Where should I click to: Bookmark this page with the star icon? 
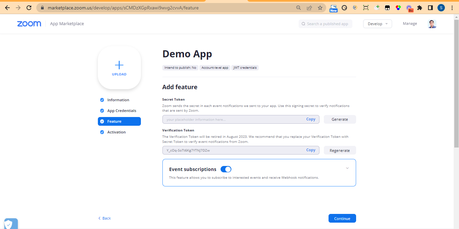(320, 8)
